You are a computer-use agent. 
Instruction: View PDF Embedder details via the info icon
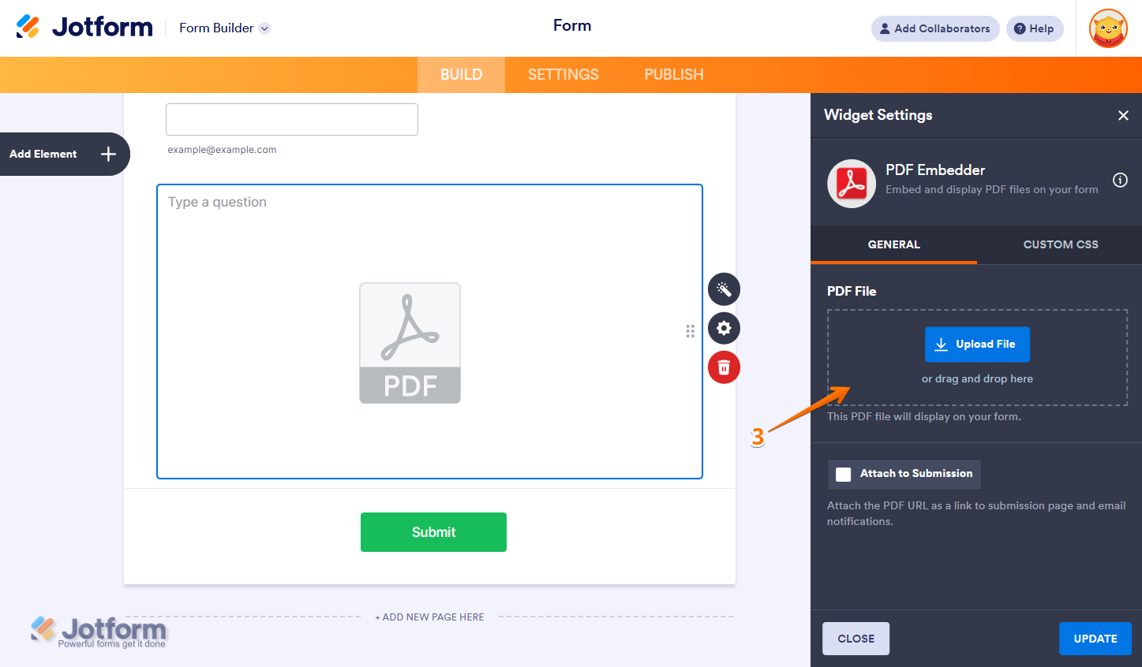click(x=1120, y=180)
